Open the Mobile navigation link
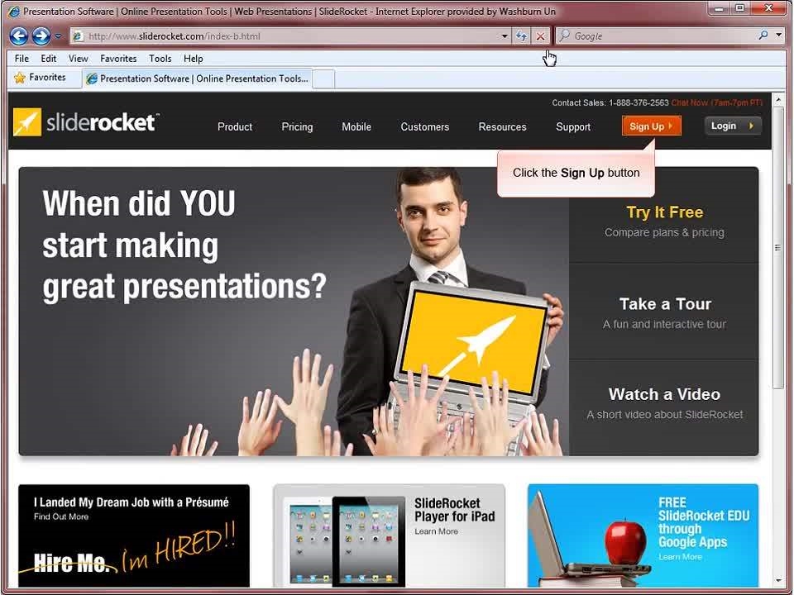The width and height of the screenshot is (794, 595). click(x=356, y=126)
